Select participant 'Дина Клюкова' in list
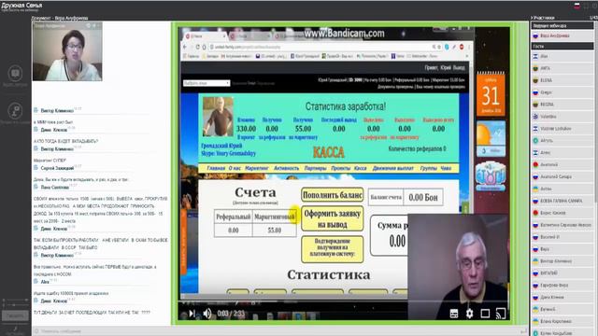 click(x=562, y=297)
